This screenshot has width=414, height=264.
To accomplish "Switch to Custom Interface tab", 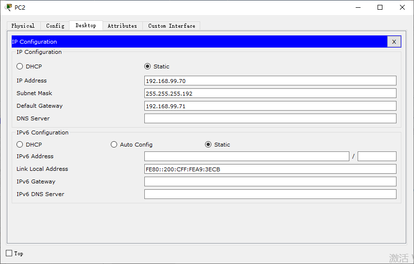I will pyautogui.click(x=172, y=26).
